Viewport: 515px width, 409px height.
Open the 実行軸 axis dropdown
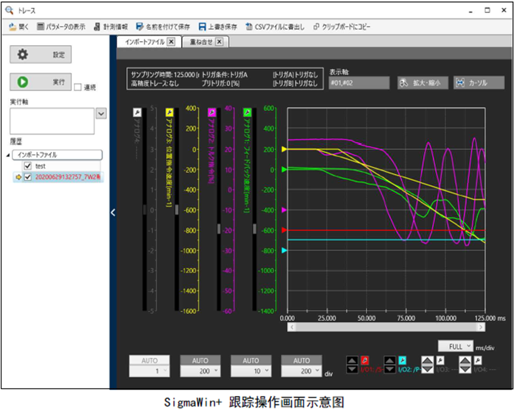101,114
